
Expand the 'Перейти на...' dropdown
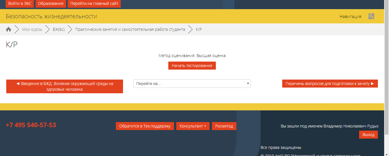tap(192, 84)
